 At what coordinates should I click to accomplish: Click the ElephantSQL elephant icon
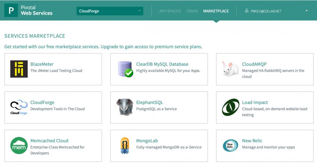(x=125, y=107)
